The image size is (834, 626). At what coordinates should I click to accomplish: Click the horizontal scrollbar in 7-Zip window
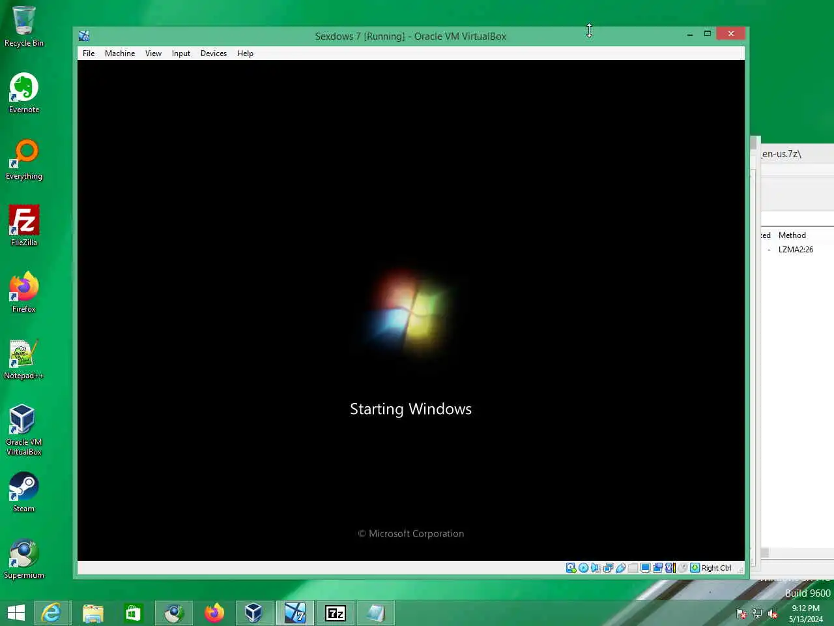(x=798, y=553)
